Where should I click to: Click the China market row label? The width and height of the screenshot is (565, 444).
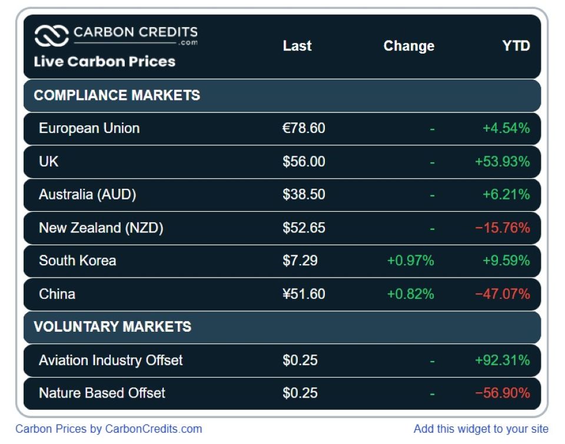click(57, 293)
